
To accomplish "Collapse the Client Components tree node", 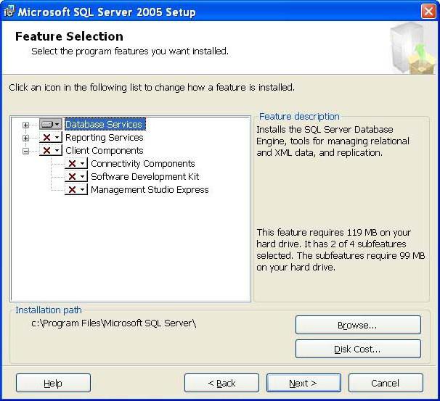I will pos(26,151).
